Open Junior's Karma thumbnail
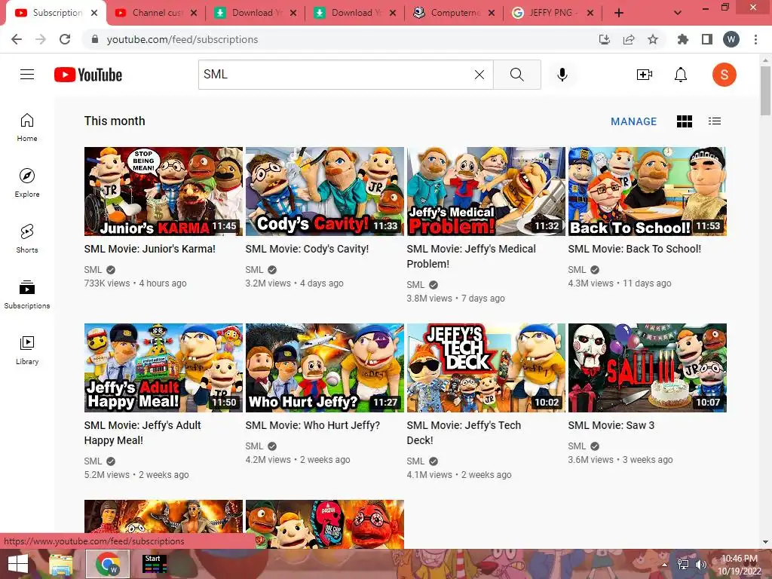 (x=164, y=191)
